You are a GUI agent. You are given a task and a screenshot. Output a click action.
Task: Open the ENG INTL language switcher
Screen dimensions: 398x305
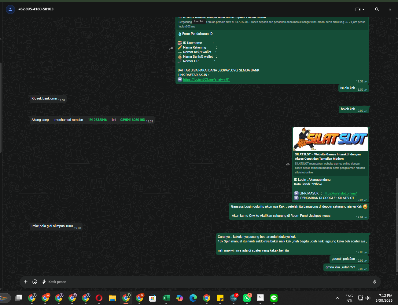tap(349, 298)
